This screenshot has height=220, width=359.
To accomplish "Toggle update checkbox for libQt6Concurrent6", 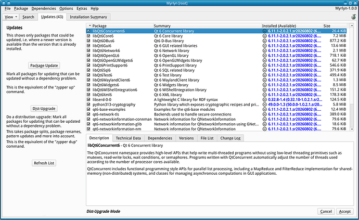I will [x=88, y=31].
